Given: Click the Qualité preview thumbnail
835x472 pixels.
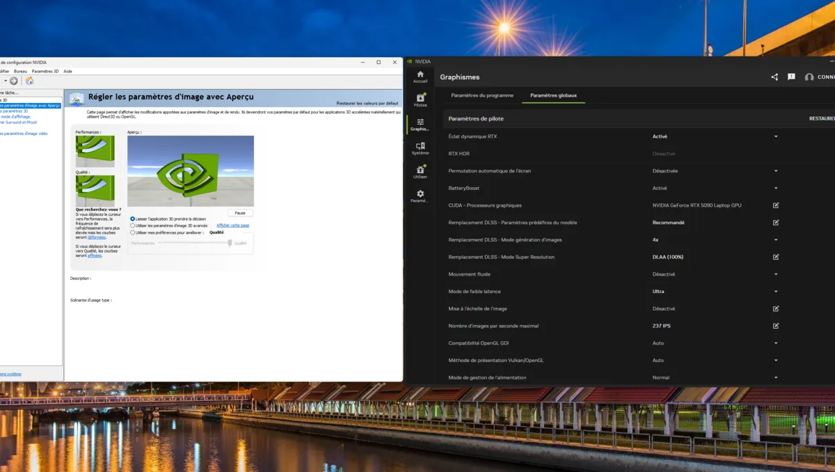Looking at the screenshot, I should click(x=95, y=191).
